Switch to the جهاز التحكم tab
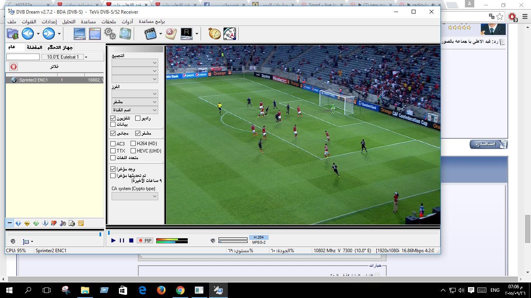This screenshot has width=531, height=298. (59, 48)
